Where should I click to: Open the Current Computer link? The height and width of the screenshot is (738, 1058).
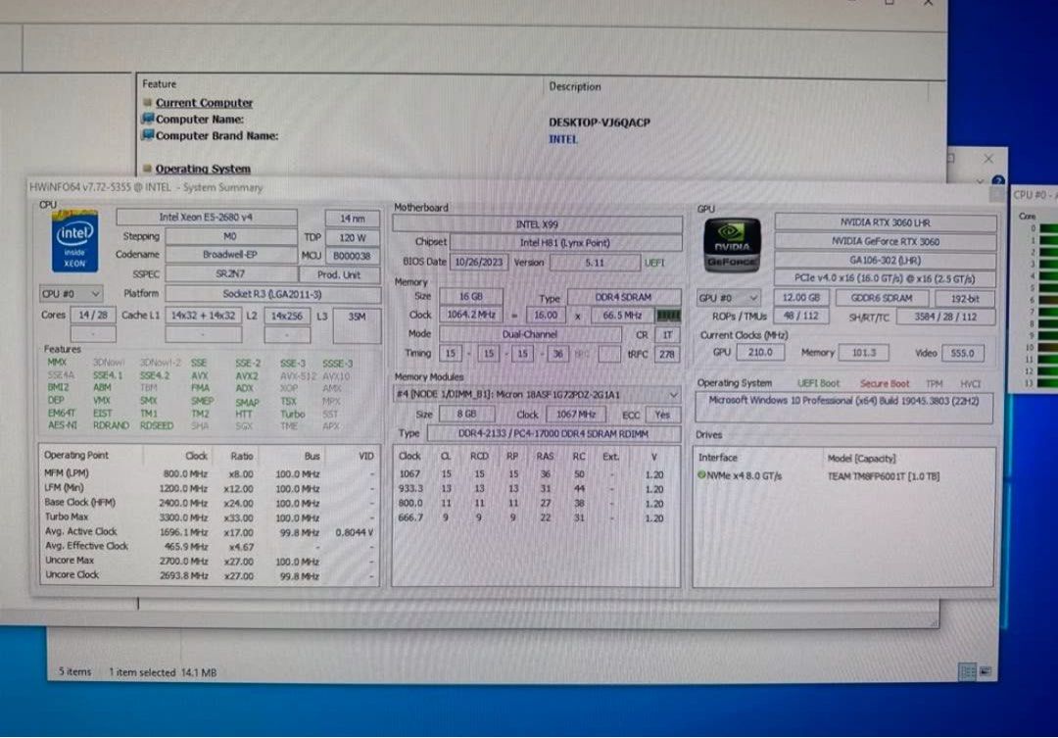click(204, 103)
